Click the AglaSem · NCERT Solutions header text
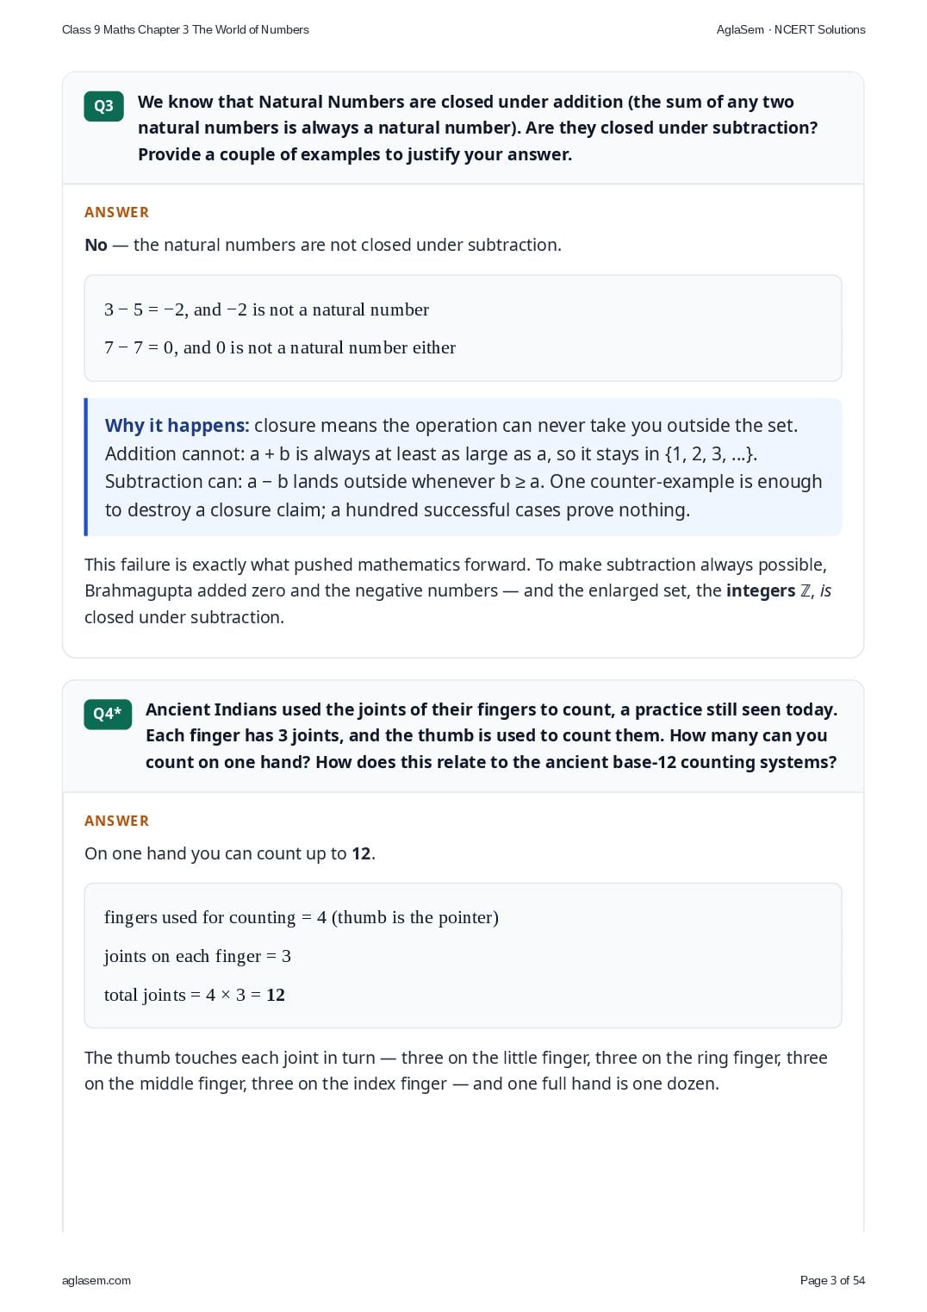Viewport: 927px width, 1312px height. coord(791,29)
